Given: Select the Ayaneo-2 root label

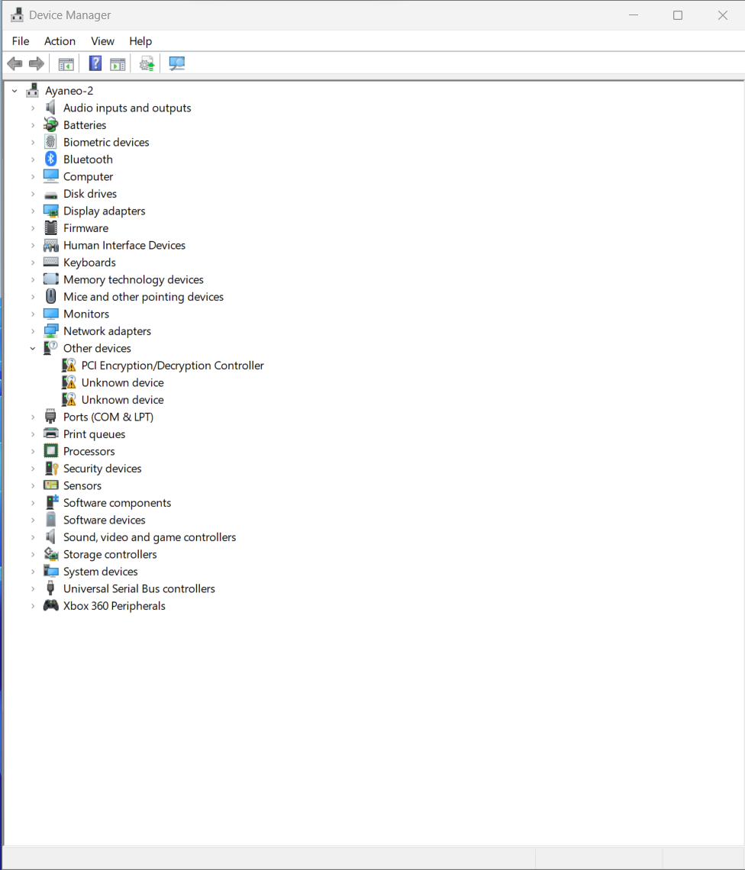Looking at the screenshot, I should click(x=69, y=91).
